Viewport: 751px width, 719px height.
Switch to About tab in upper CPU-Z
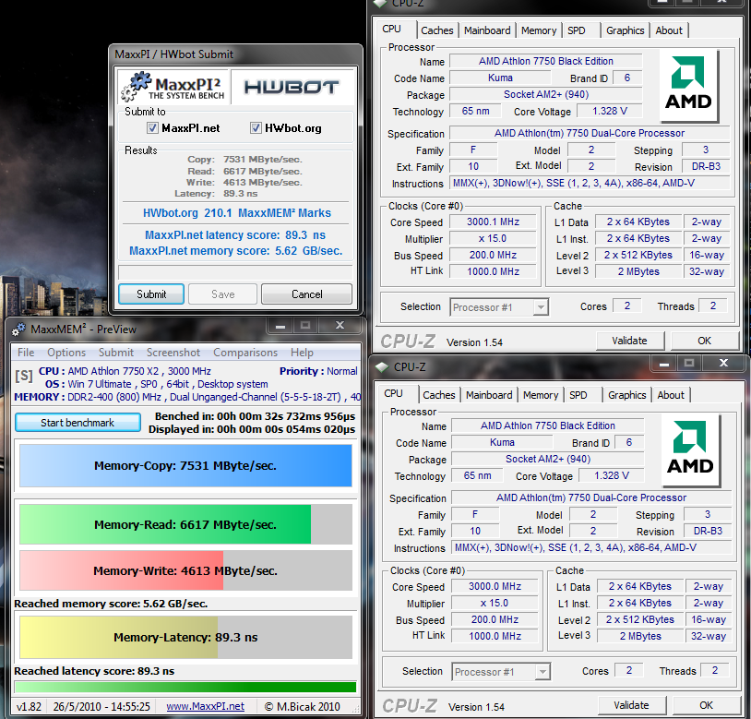click(669, 30)
